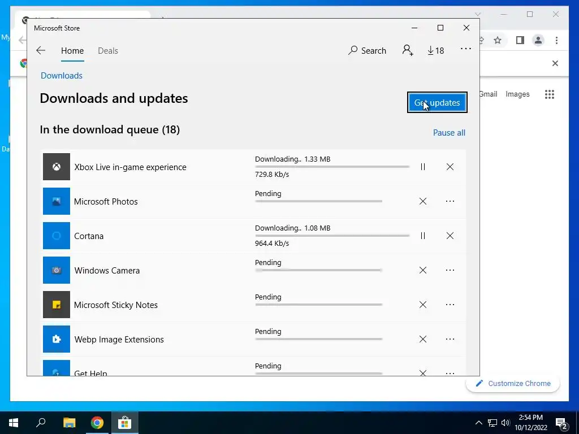Select the Cortana title text

point(89,236)
